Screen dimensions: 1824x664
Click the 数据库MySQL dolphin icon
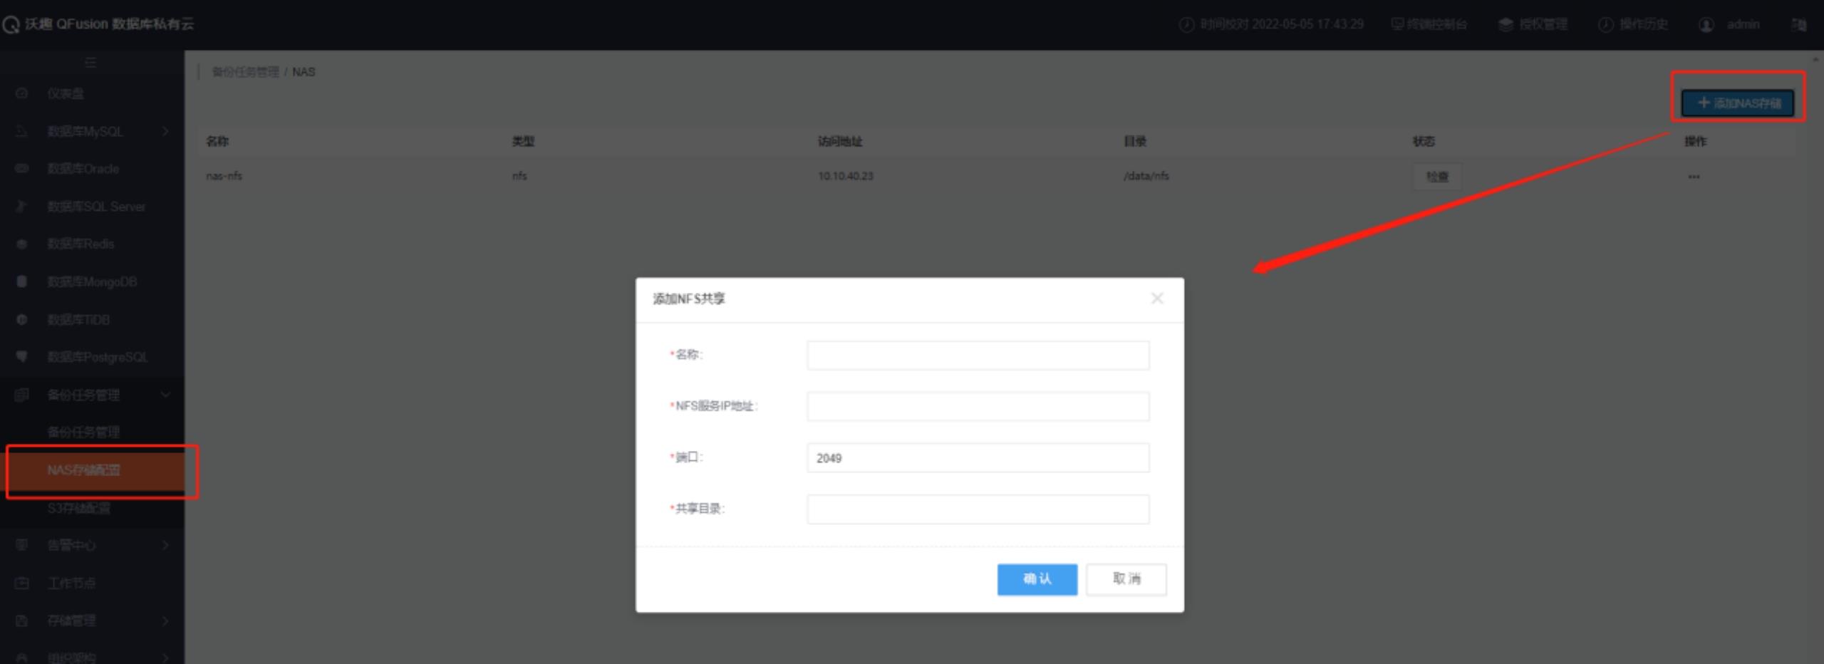(22, 131)
